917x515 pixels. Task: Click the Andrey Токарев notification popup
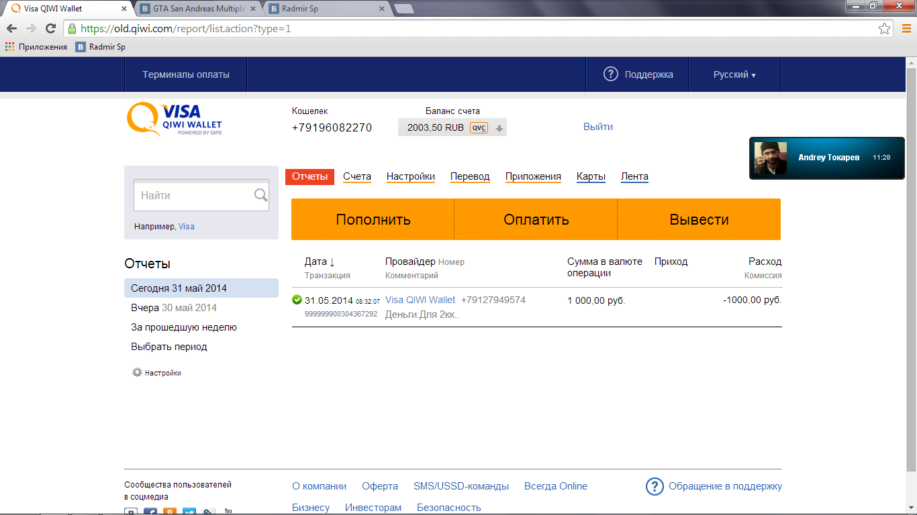(827, 158)
